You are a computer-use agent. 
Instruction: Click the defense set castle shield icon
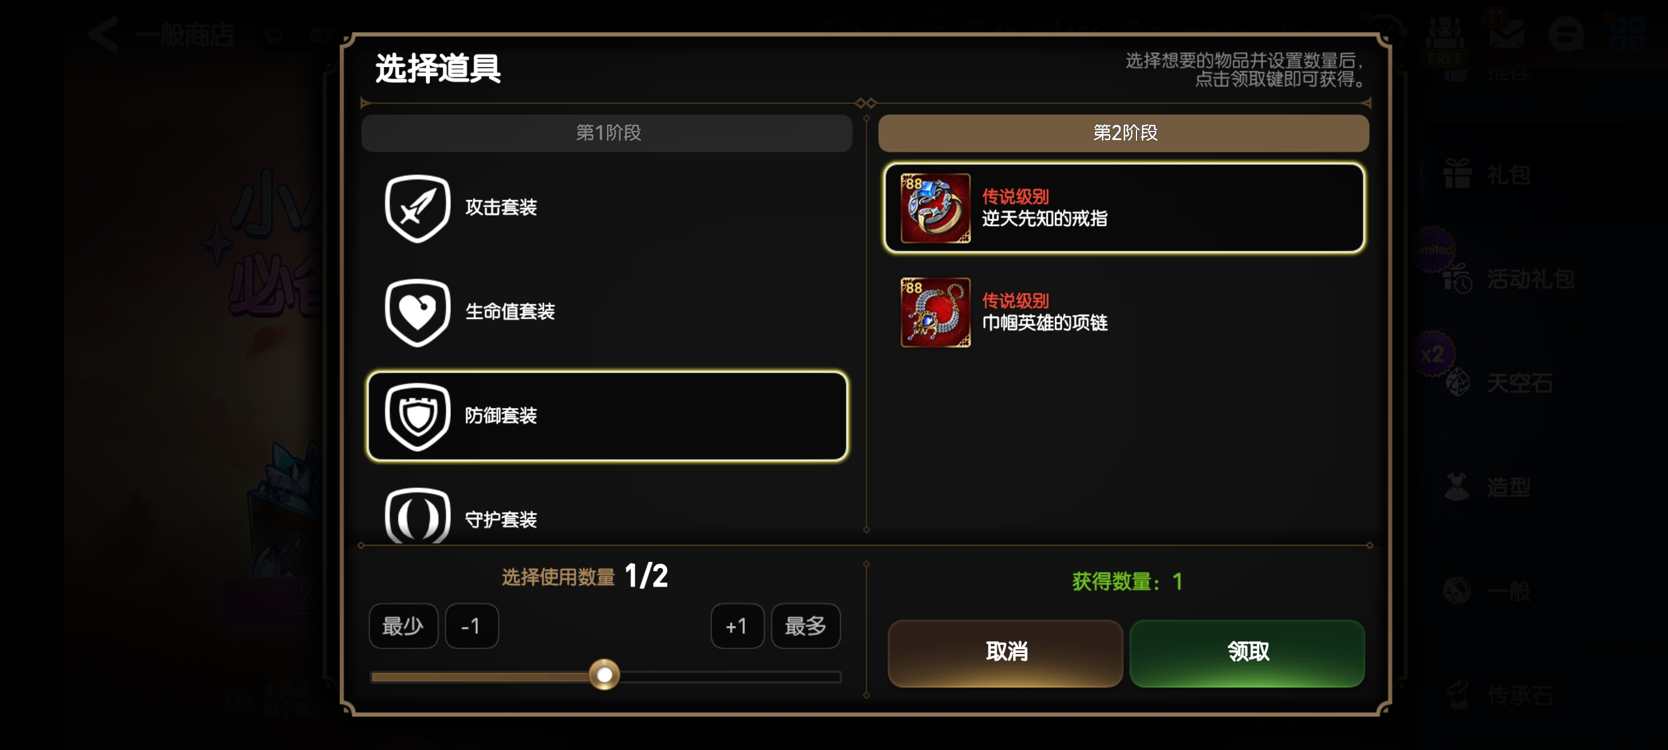click(x=418, y=416)
